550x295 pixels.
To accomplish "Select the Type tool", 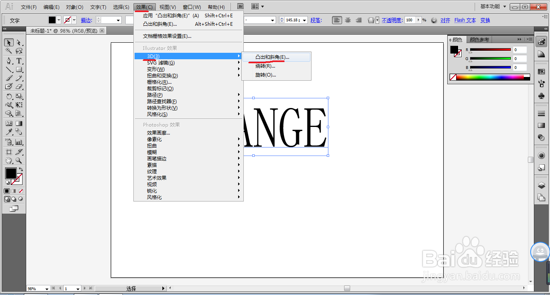I will [19, 61].
